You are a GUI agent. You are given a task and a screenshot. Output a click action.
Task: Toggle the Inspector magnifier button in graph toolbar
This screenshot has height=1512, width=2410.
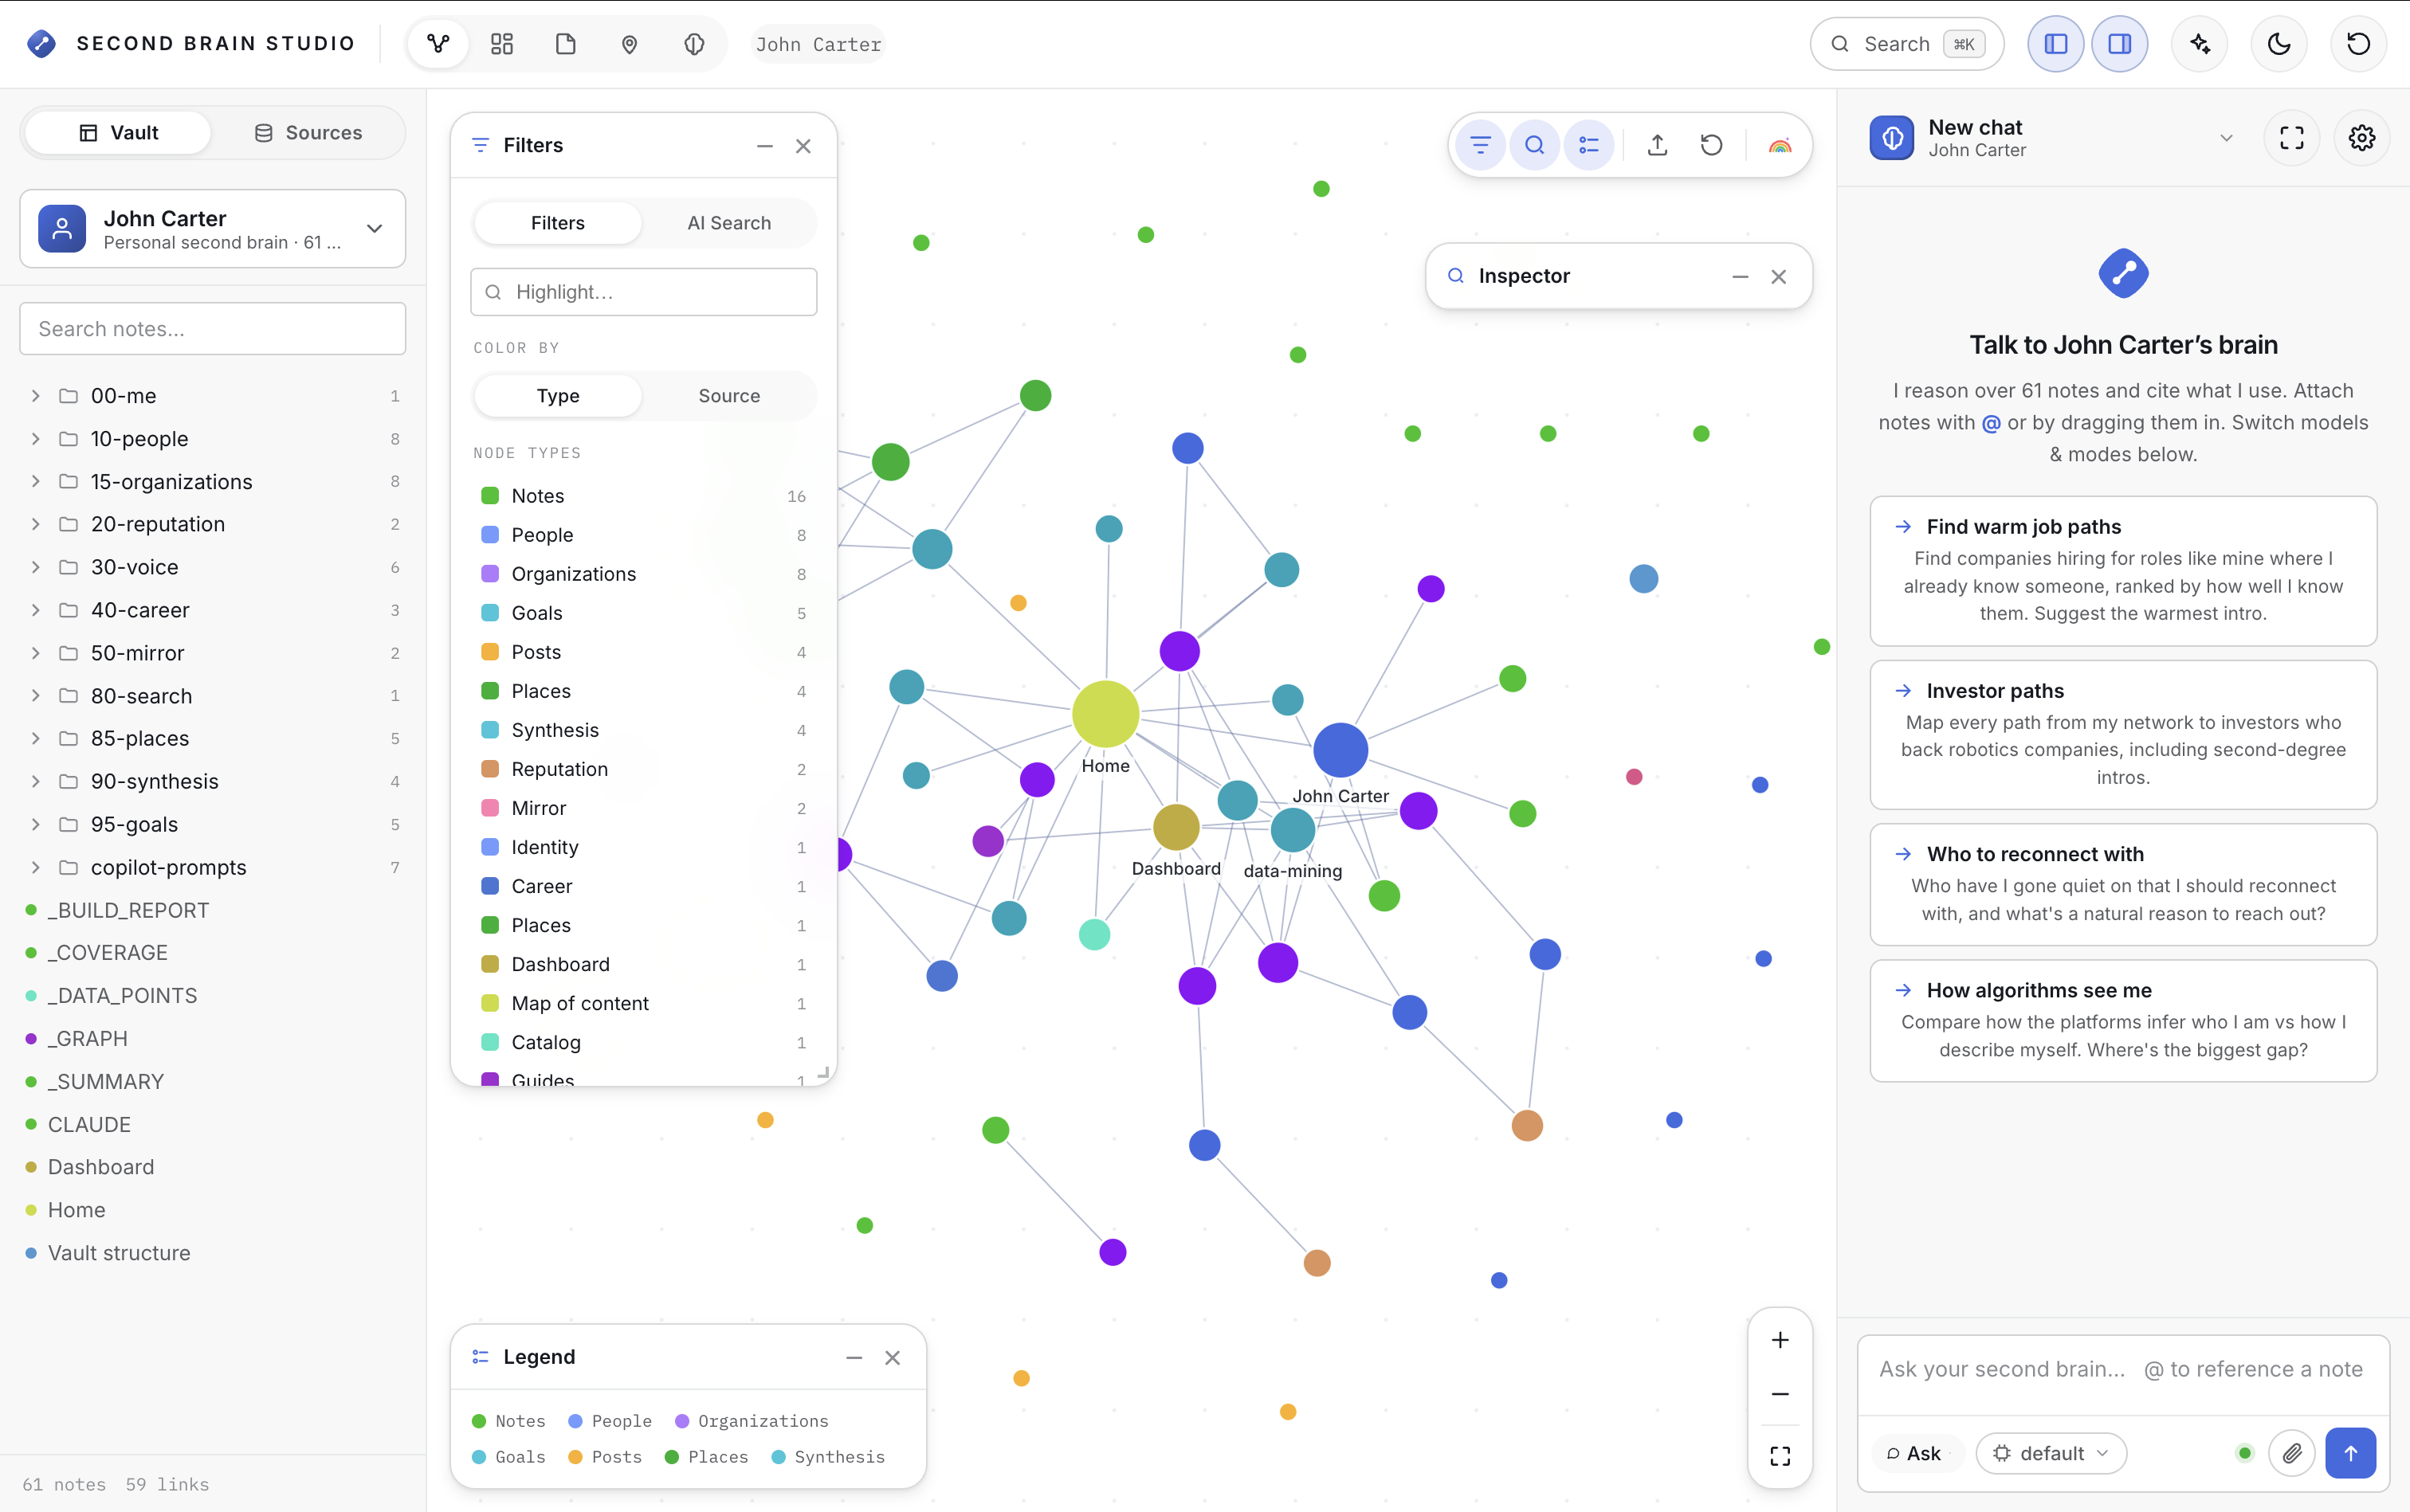click(1535, 146)
